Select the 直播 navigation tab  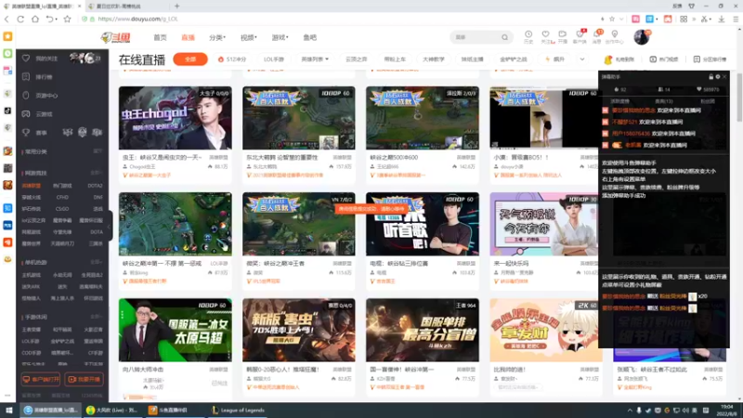click(189, 37)
